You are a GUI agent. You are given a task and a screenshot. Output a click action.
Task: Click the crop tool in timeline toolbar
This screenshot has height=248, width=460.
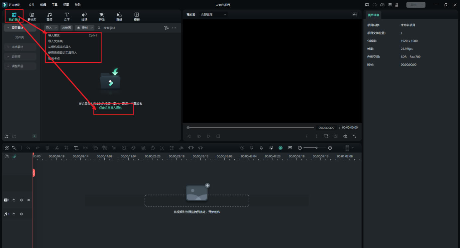coord(66,148)
